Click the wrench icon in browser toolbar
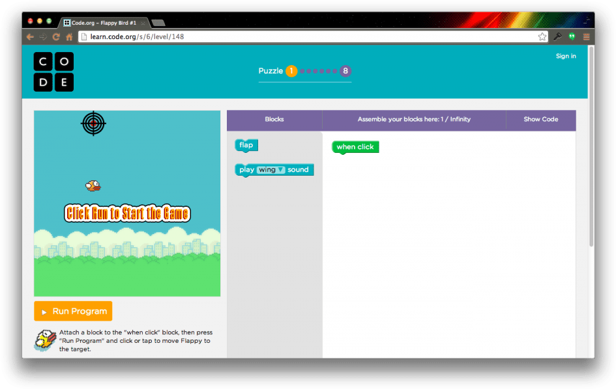616x389 pixels. tap(557, 36)
